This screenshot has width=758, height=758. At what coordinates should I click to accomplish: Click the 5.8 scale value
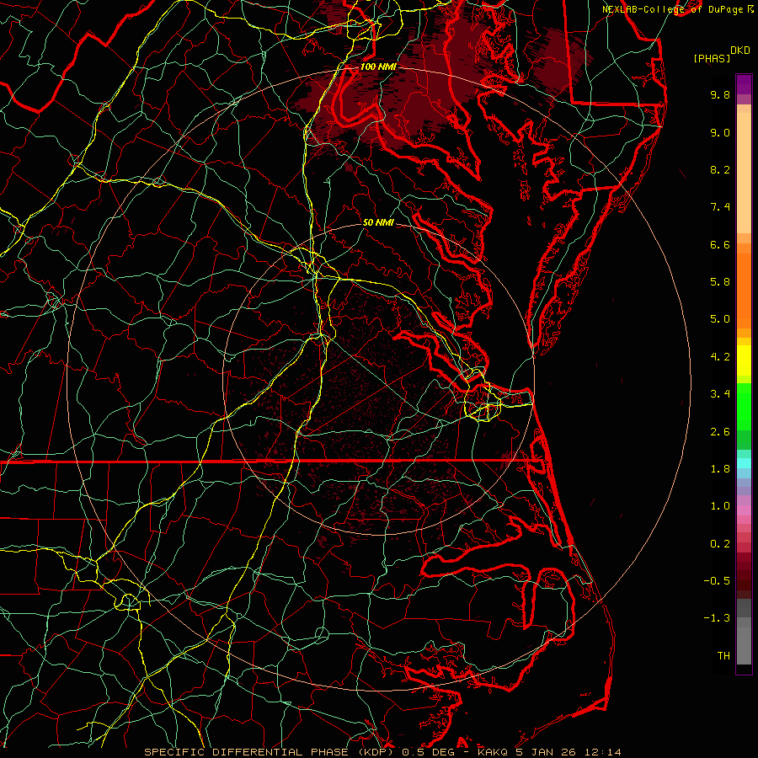720,282
